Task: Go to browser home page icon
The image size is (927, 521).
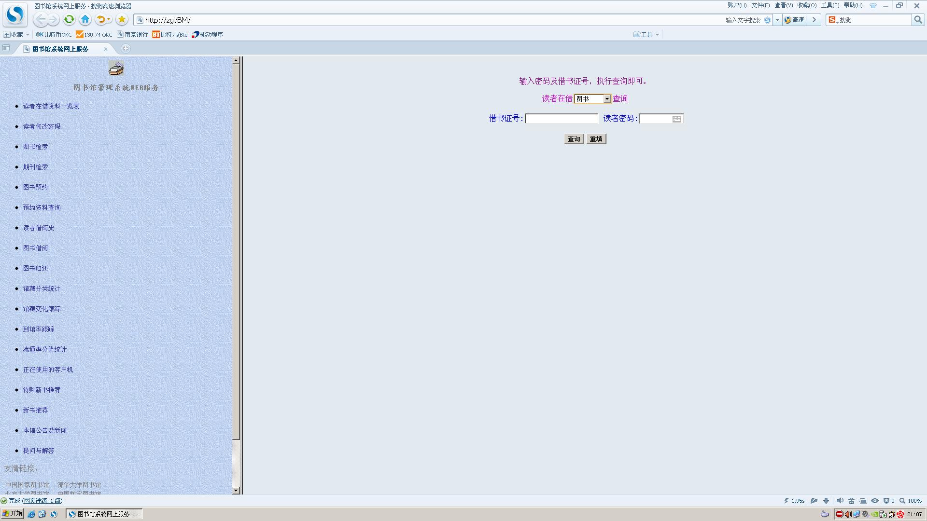Action: point(85,20)
